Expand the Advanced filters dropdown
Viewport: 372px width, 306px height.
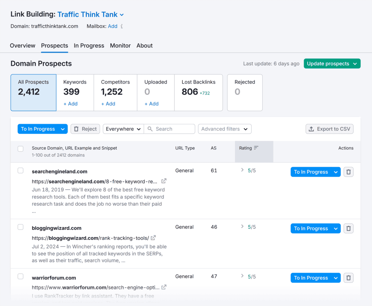(x=225, y=129)
